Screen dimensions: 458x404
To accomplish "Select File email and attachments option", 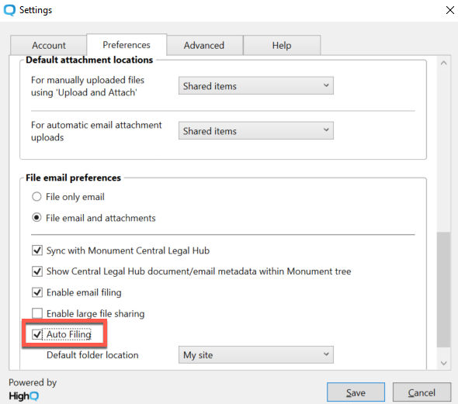I will pos(36,218).
